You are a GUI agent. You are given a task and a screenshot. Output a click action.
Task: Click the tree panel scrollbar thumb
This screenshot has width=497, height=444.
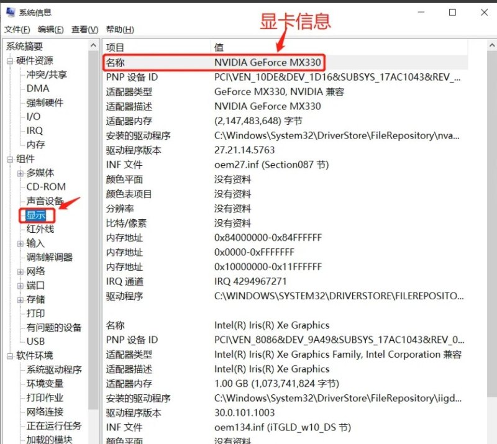(x=93, y=230)
